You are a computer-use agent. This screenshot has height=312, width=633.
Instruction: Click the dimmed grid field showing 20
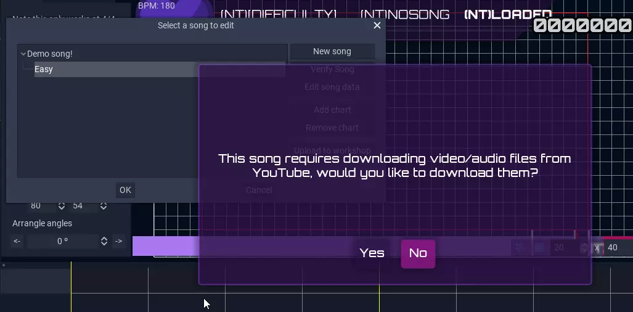pos(565,248)
